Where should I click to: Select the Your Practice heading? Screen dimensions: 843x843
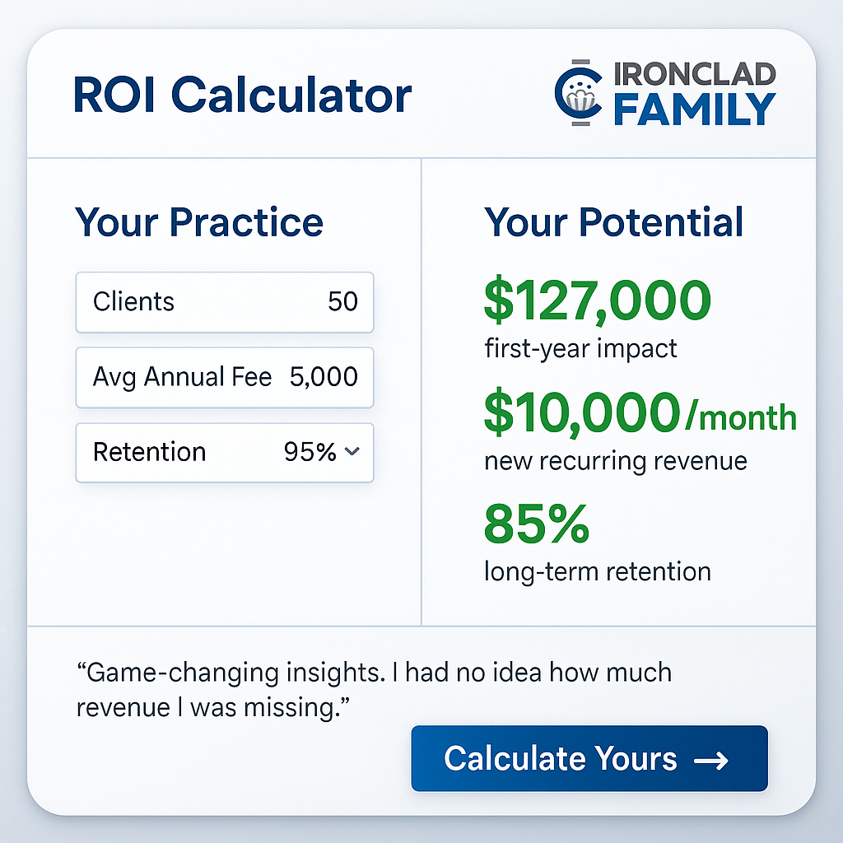coord(199,222)
